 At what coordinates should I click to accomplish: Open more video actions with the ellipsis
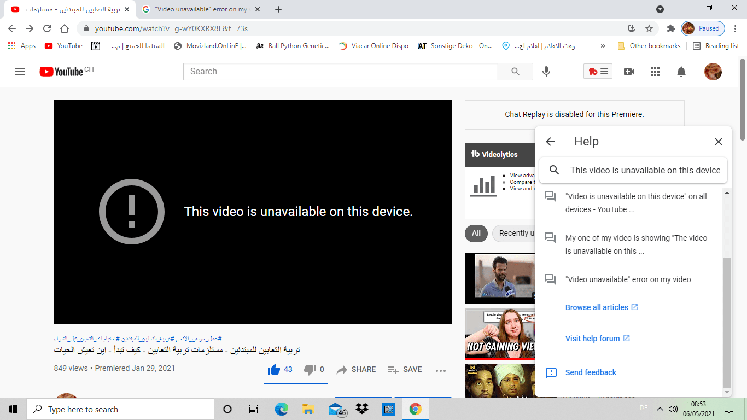[x=441, y=370]
